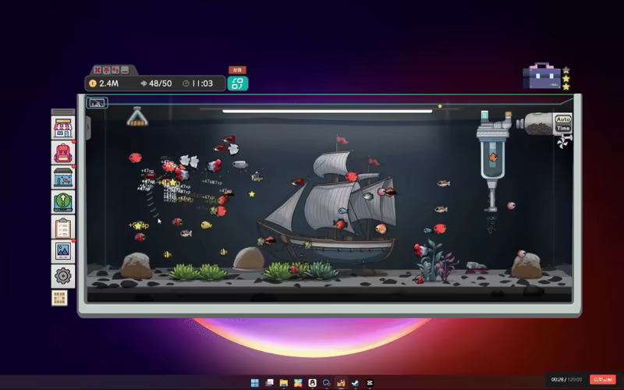Click the fan valve below feeder
Screen dimensions: 624x390
pyautogui.click(x=563, y=142)
